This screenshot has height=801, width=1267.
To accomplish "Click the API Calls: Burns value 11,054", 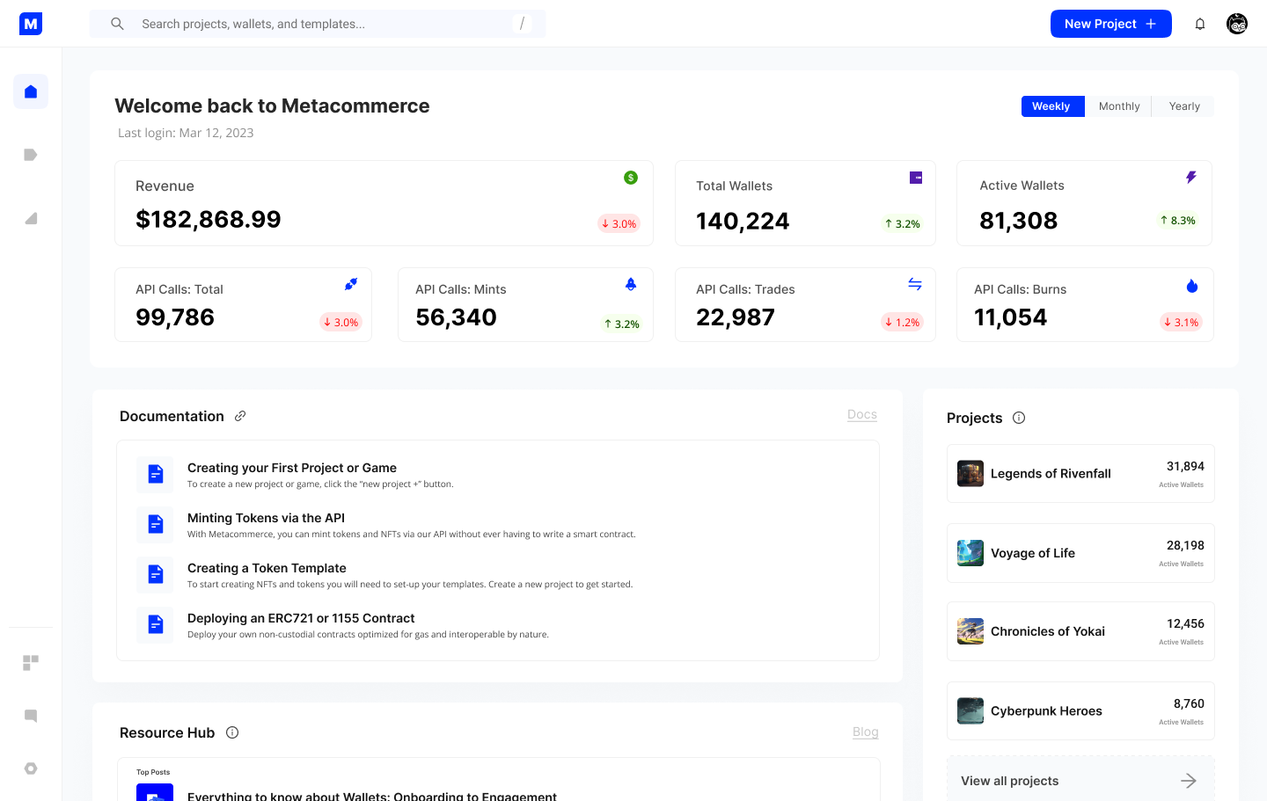I will coord(1011,317).
